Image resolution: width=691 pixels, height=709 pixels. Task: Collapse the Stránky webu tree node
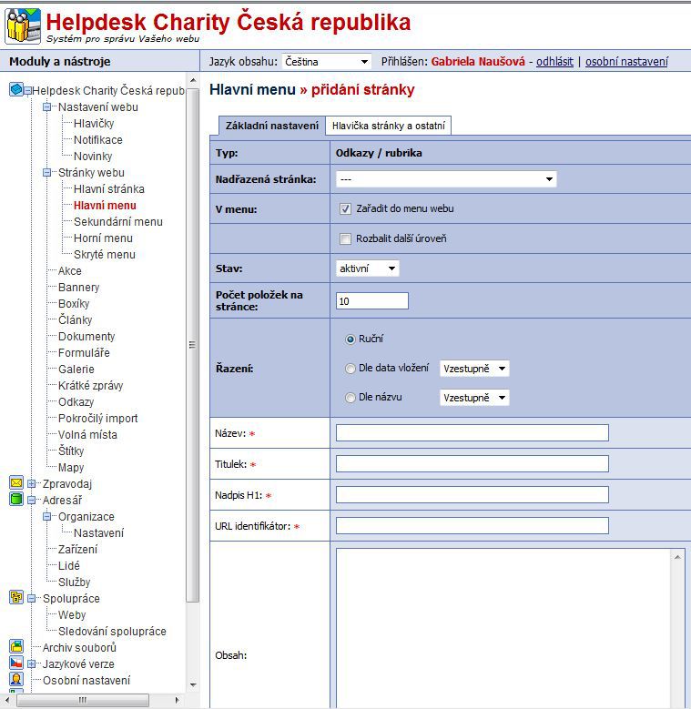(x=46, y=172)
